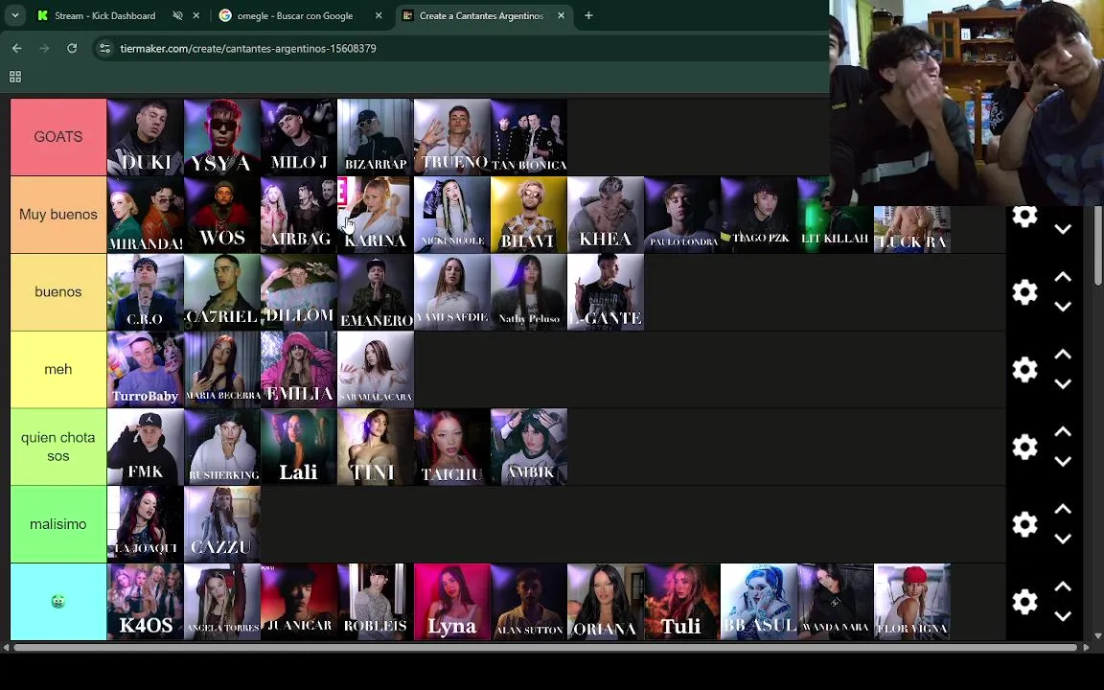Move quien chota sos row up

[1063, 431]
